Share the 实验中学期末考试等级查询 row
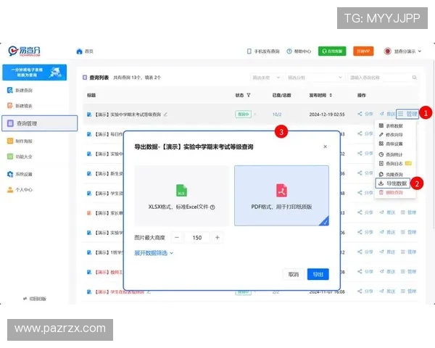 coord(365,114)
